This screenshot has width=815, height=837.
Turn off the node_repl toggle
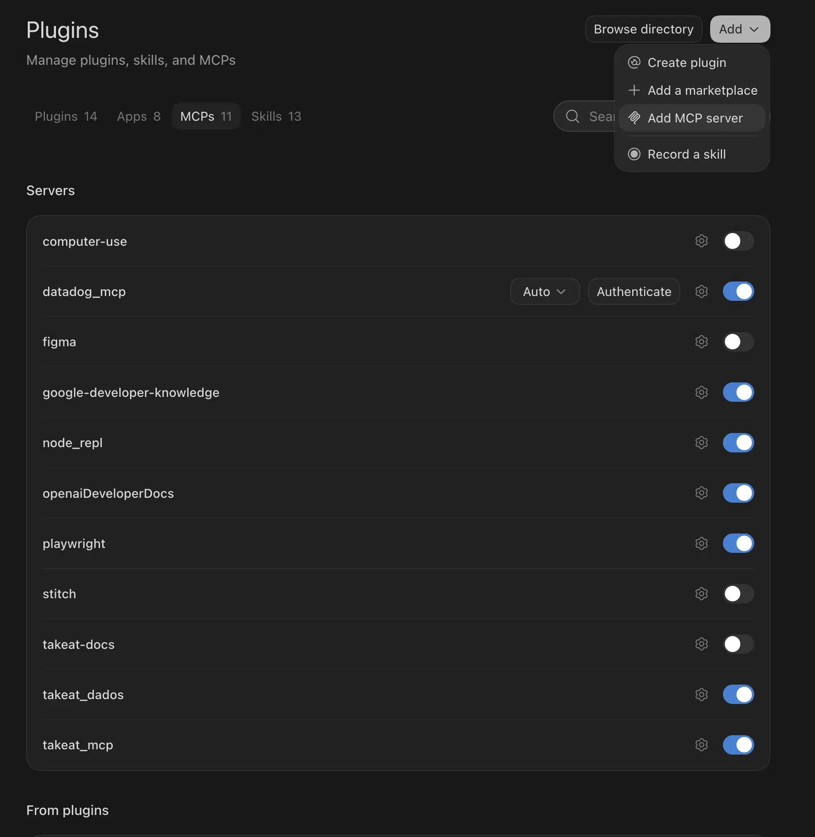tap(738, 443)
